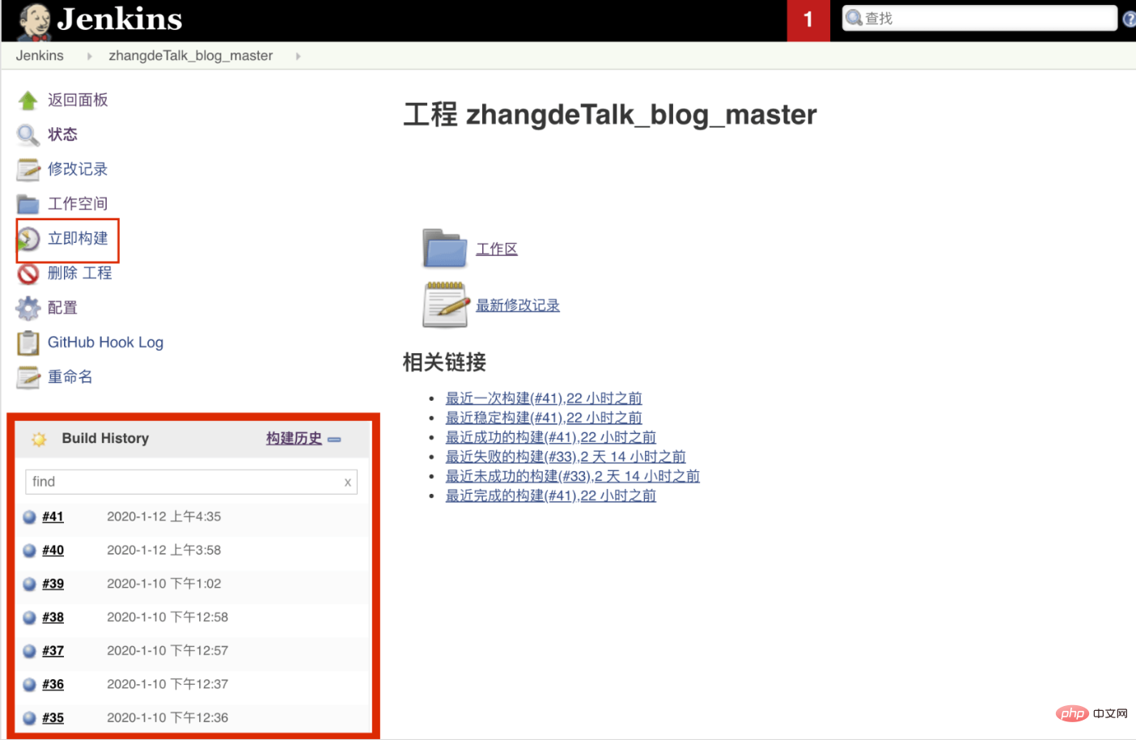Focus the 查找 search field
The height and width of the screenshot is (740, 1136).
click(979, 18)
